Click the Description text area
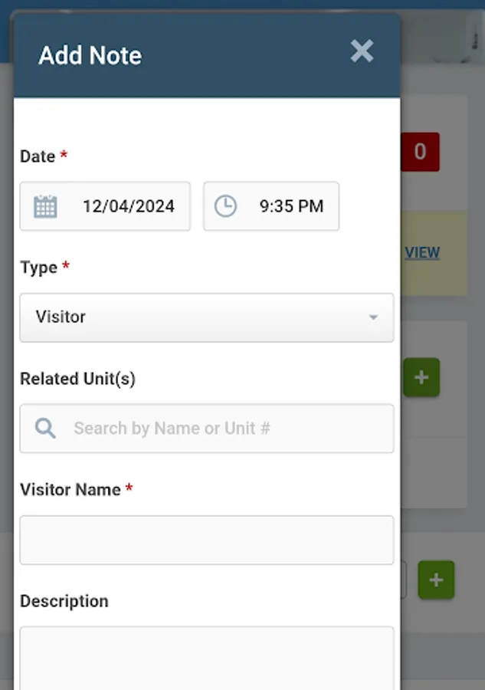This screenshot has height=690, width=485. pyautogui.click(x=207, y=659)
